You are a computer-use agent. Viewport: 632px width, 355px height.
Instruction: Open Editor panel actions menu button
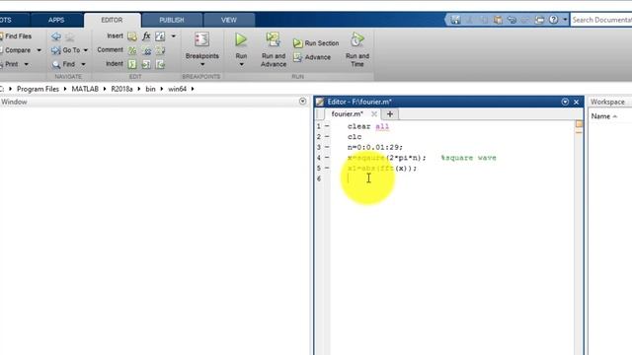[565, 102]
